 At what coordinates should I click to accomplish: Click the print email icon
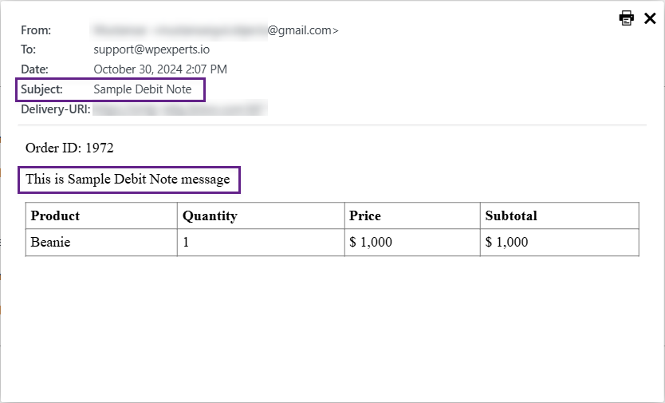(x=627, y=18)
